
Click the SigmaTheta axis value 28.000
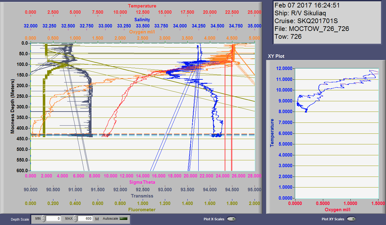(254, 176)
